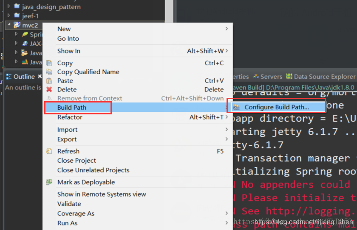The width and height of the screenshot is (357, 230).
Task: Click the Copy Qualified Name icon
Action: click(x=49, y=72)
